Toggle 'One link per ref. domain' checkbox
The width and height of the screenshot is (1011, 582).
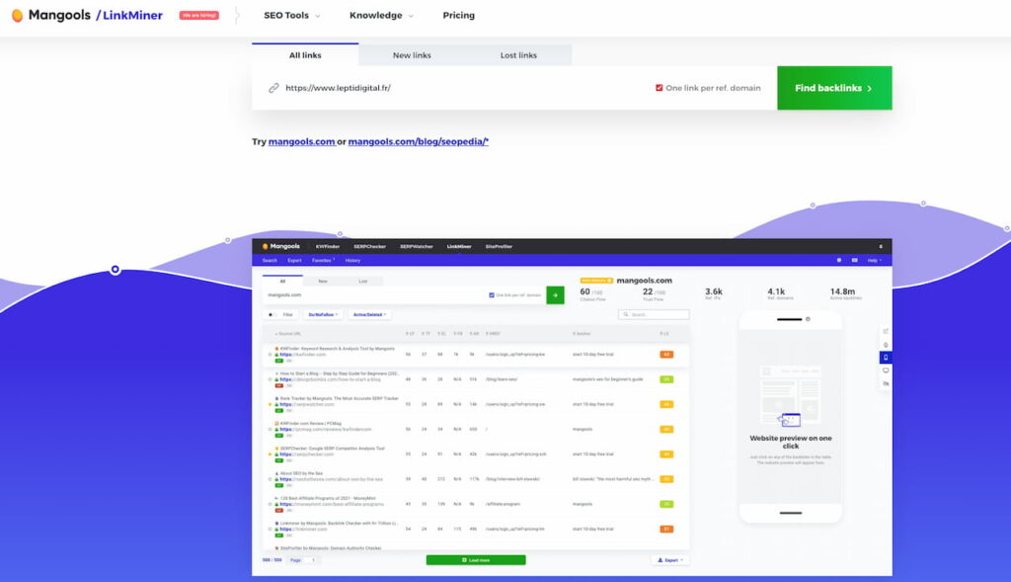pyautogui.click(x=659, y=88)
